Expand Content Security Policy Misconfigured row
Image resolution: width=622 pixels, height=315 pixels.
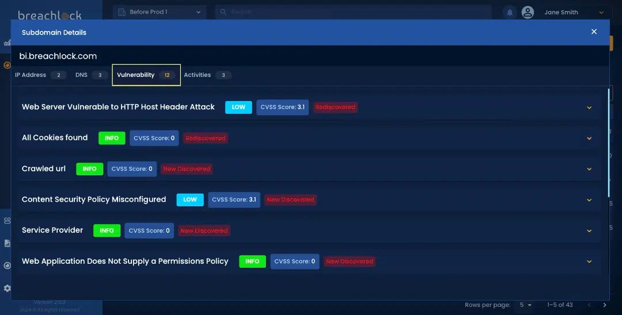point(590,200)
